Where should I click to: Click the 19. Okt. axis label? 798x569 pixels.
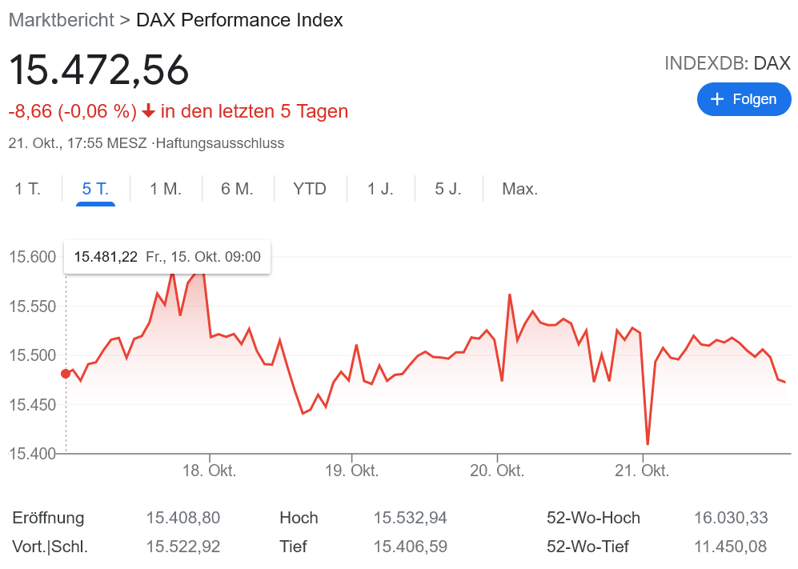click(352, 471)
